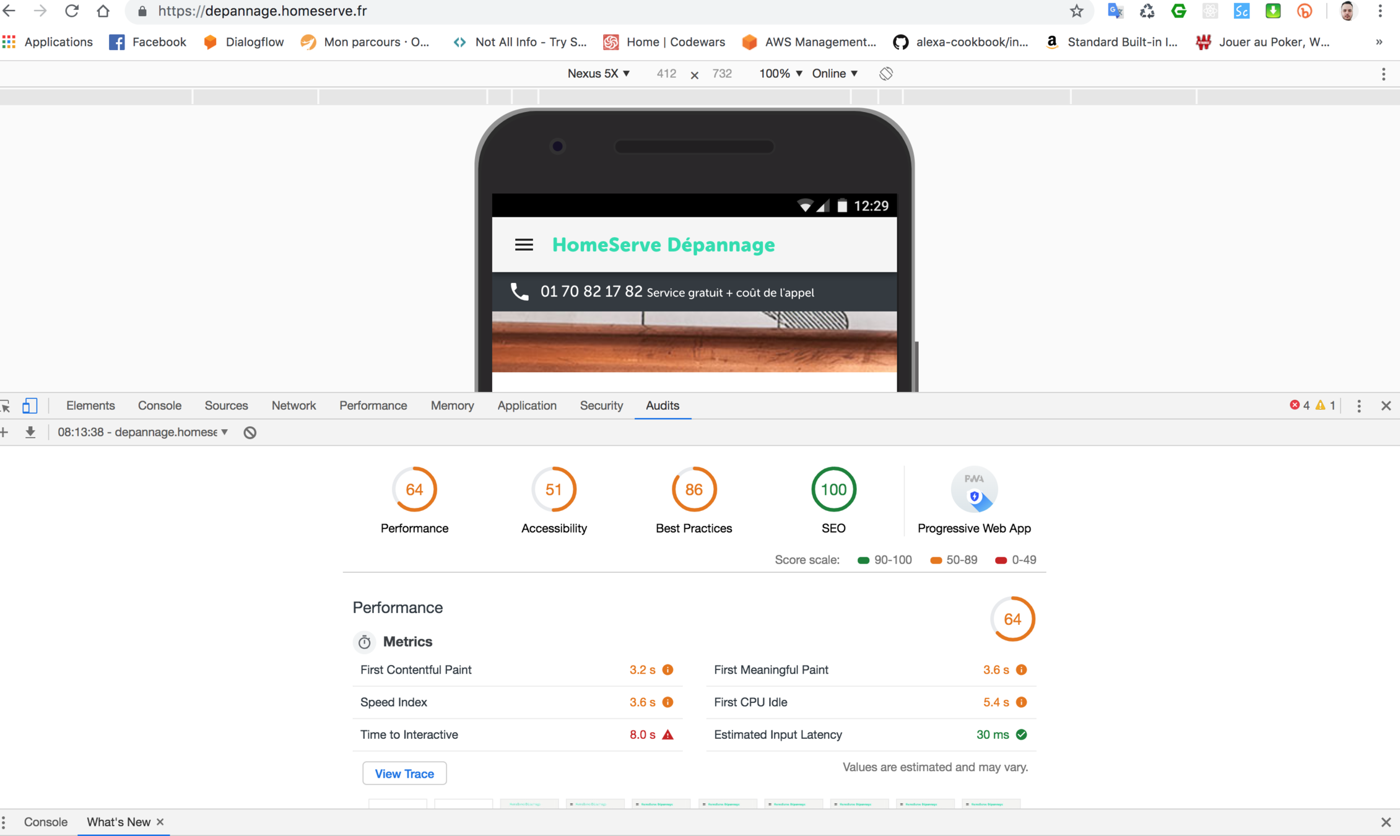Bookmark this page with the star icon
This screenshot has height=836, width=1400.
pos(1076,11)
